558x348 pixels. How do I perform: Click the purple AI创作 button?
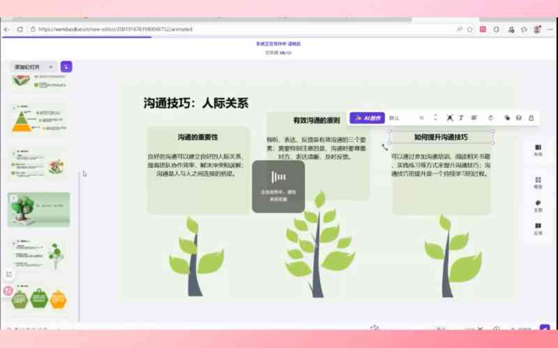click(x=367, y=118)
